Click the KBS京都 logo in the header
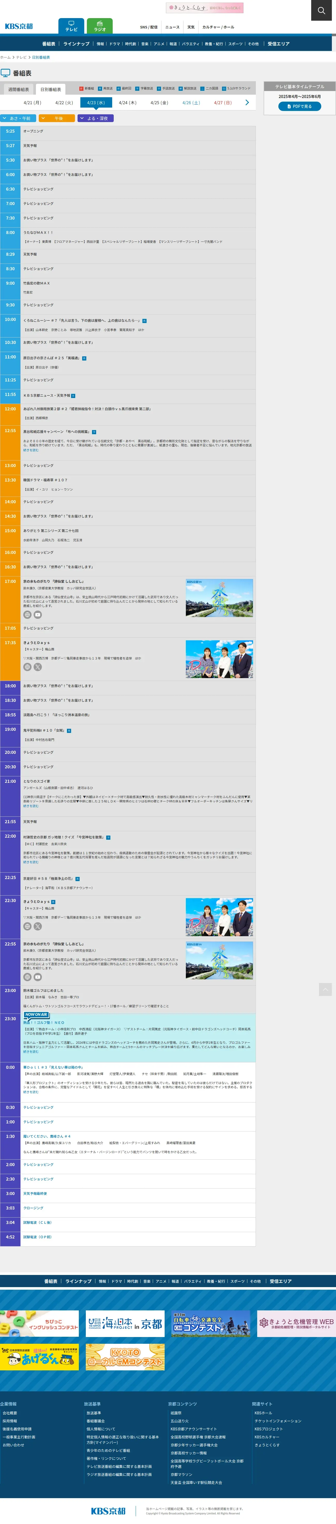 19,27
